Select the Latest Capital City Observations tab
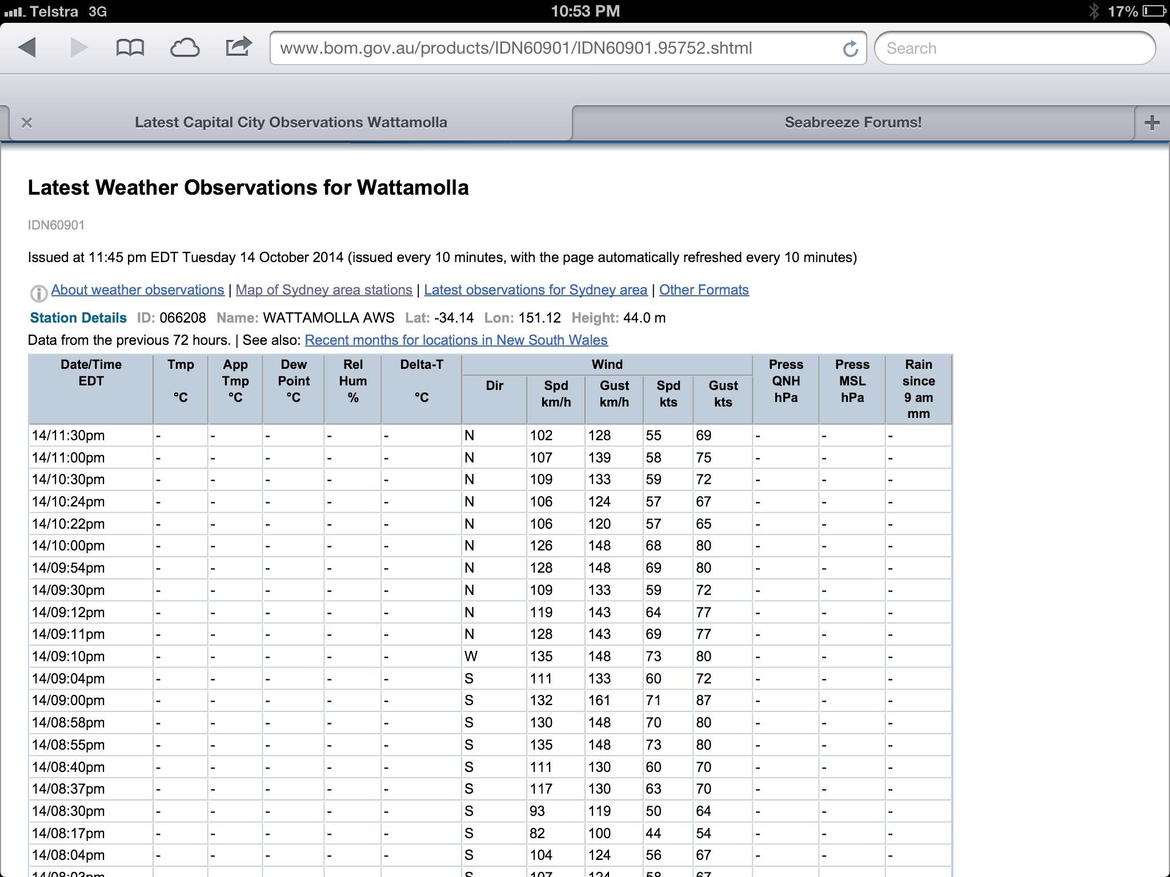Viewport: 1170px width, 877px height. pos(290,123)
